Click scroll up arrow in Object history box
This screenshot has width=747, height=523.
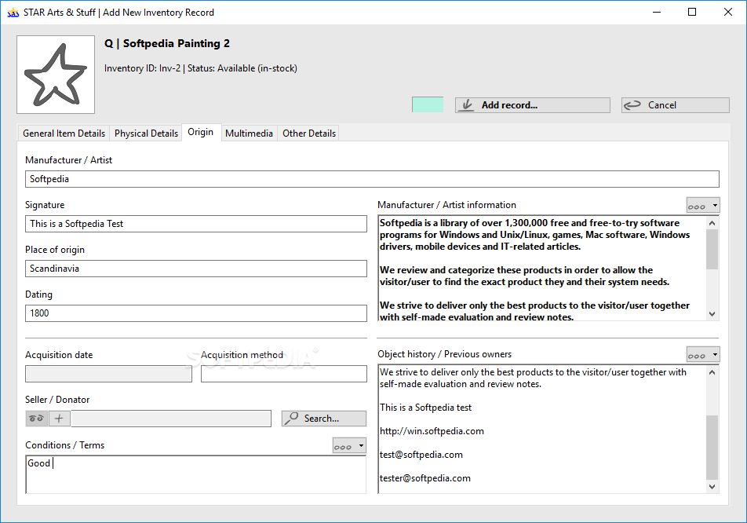[x=712, y=372]
